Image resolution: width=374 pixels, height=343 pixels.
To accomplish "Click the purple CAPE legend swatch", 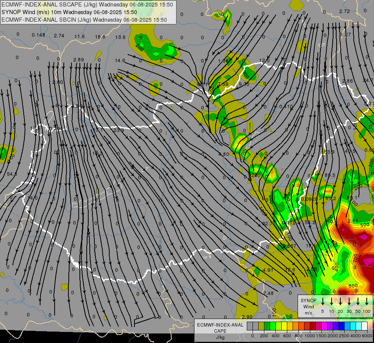I will (x=330, y=326).
